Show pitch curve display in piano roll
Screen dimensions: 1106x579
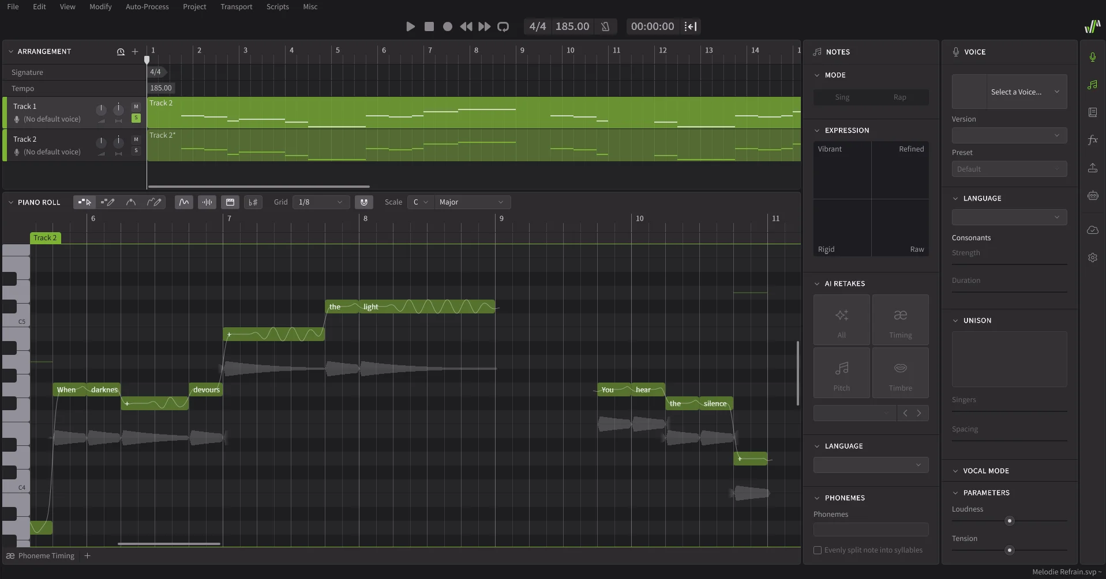pyautogui.click(x=183, y=202)
